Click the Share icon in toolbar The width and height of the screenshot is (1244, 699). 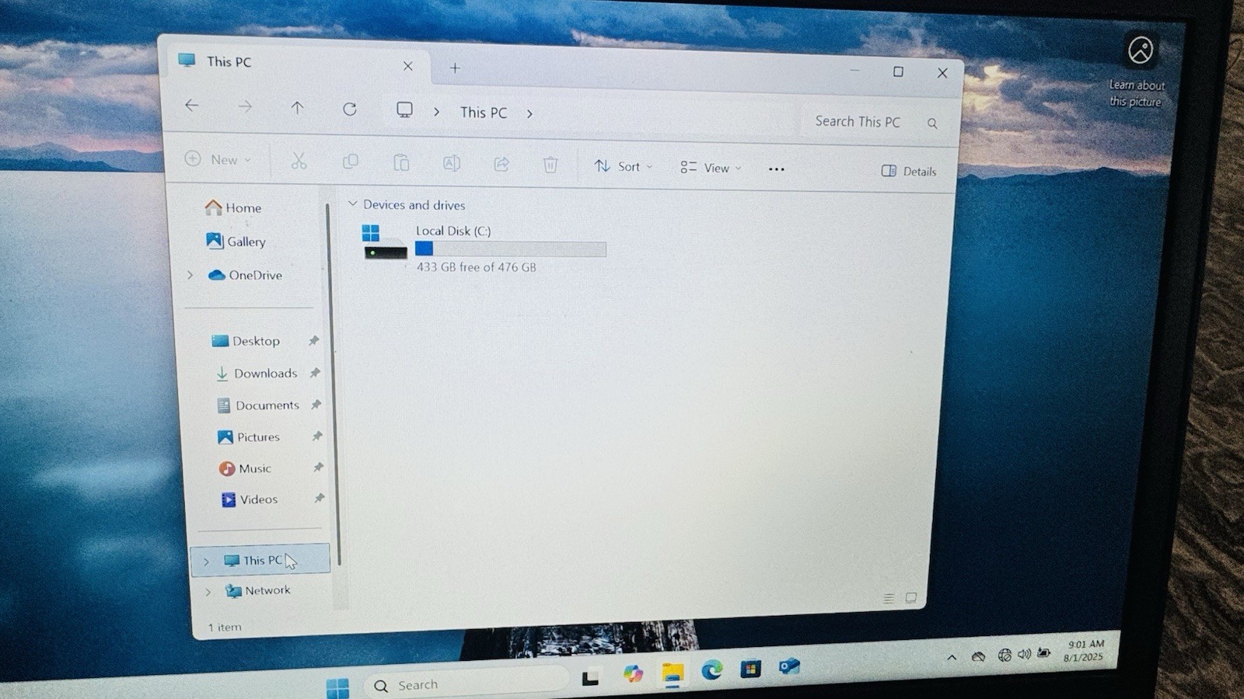click(501, 164)
